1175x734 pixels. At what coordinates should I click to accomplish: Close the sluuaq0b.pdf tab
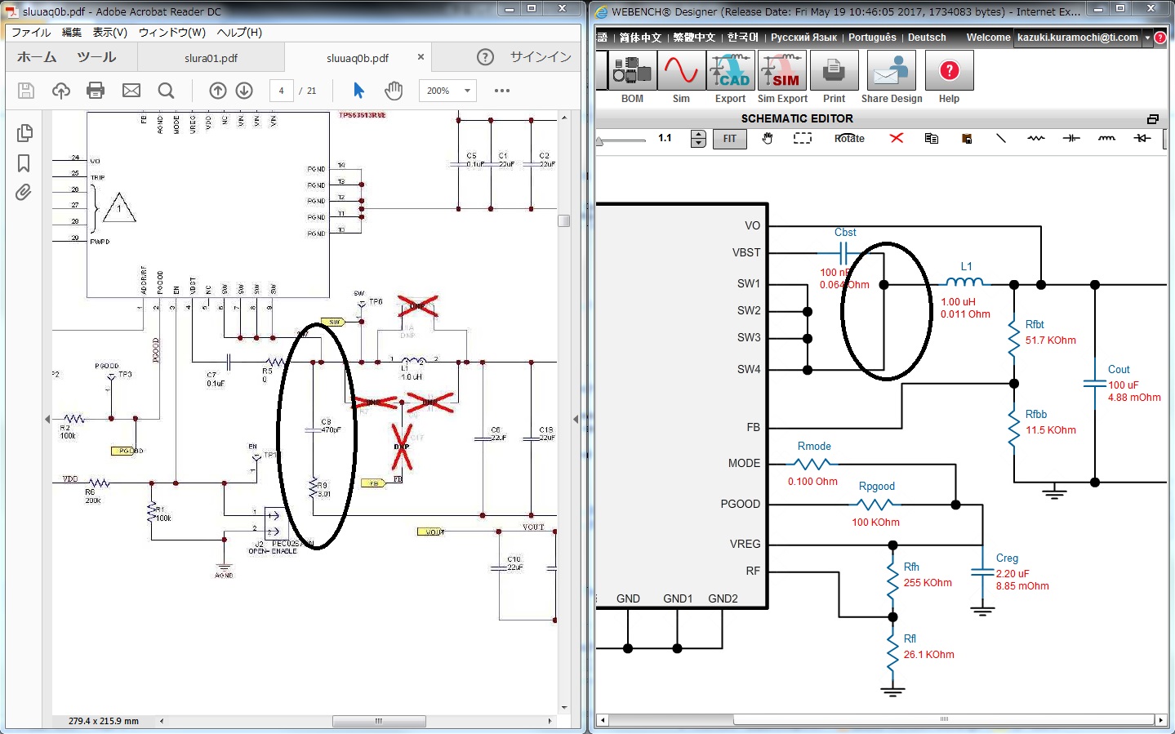[x=421, y=57]
